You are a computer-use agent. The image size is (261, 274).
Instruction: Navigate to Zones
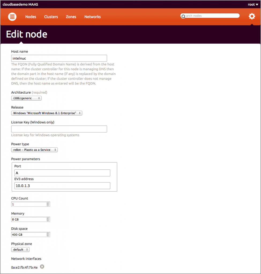(71, 17)
